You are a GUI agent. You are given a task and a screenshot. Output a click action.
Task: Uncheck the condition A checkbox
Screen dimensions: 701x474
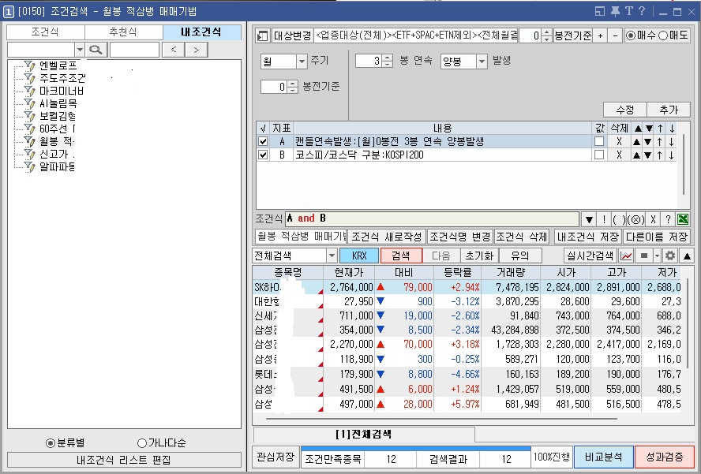tap(263, 142)
